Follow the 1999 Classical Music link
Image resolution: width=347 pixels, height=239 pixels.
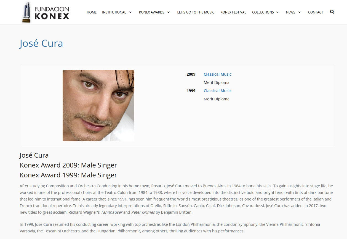217,91
